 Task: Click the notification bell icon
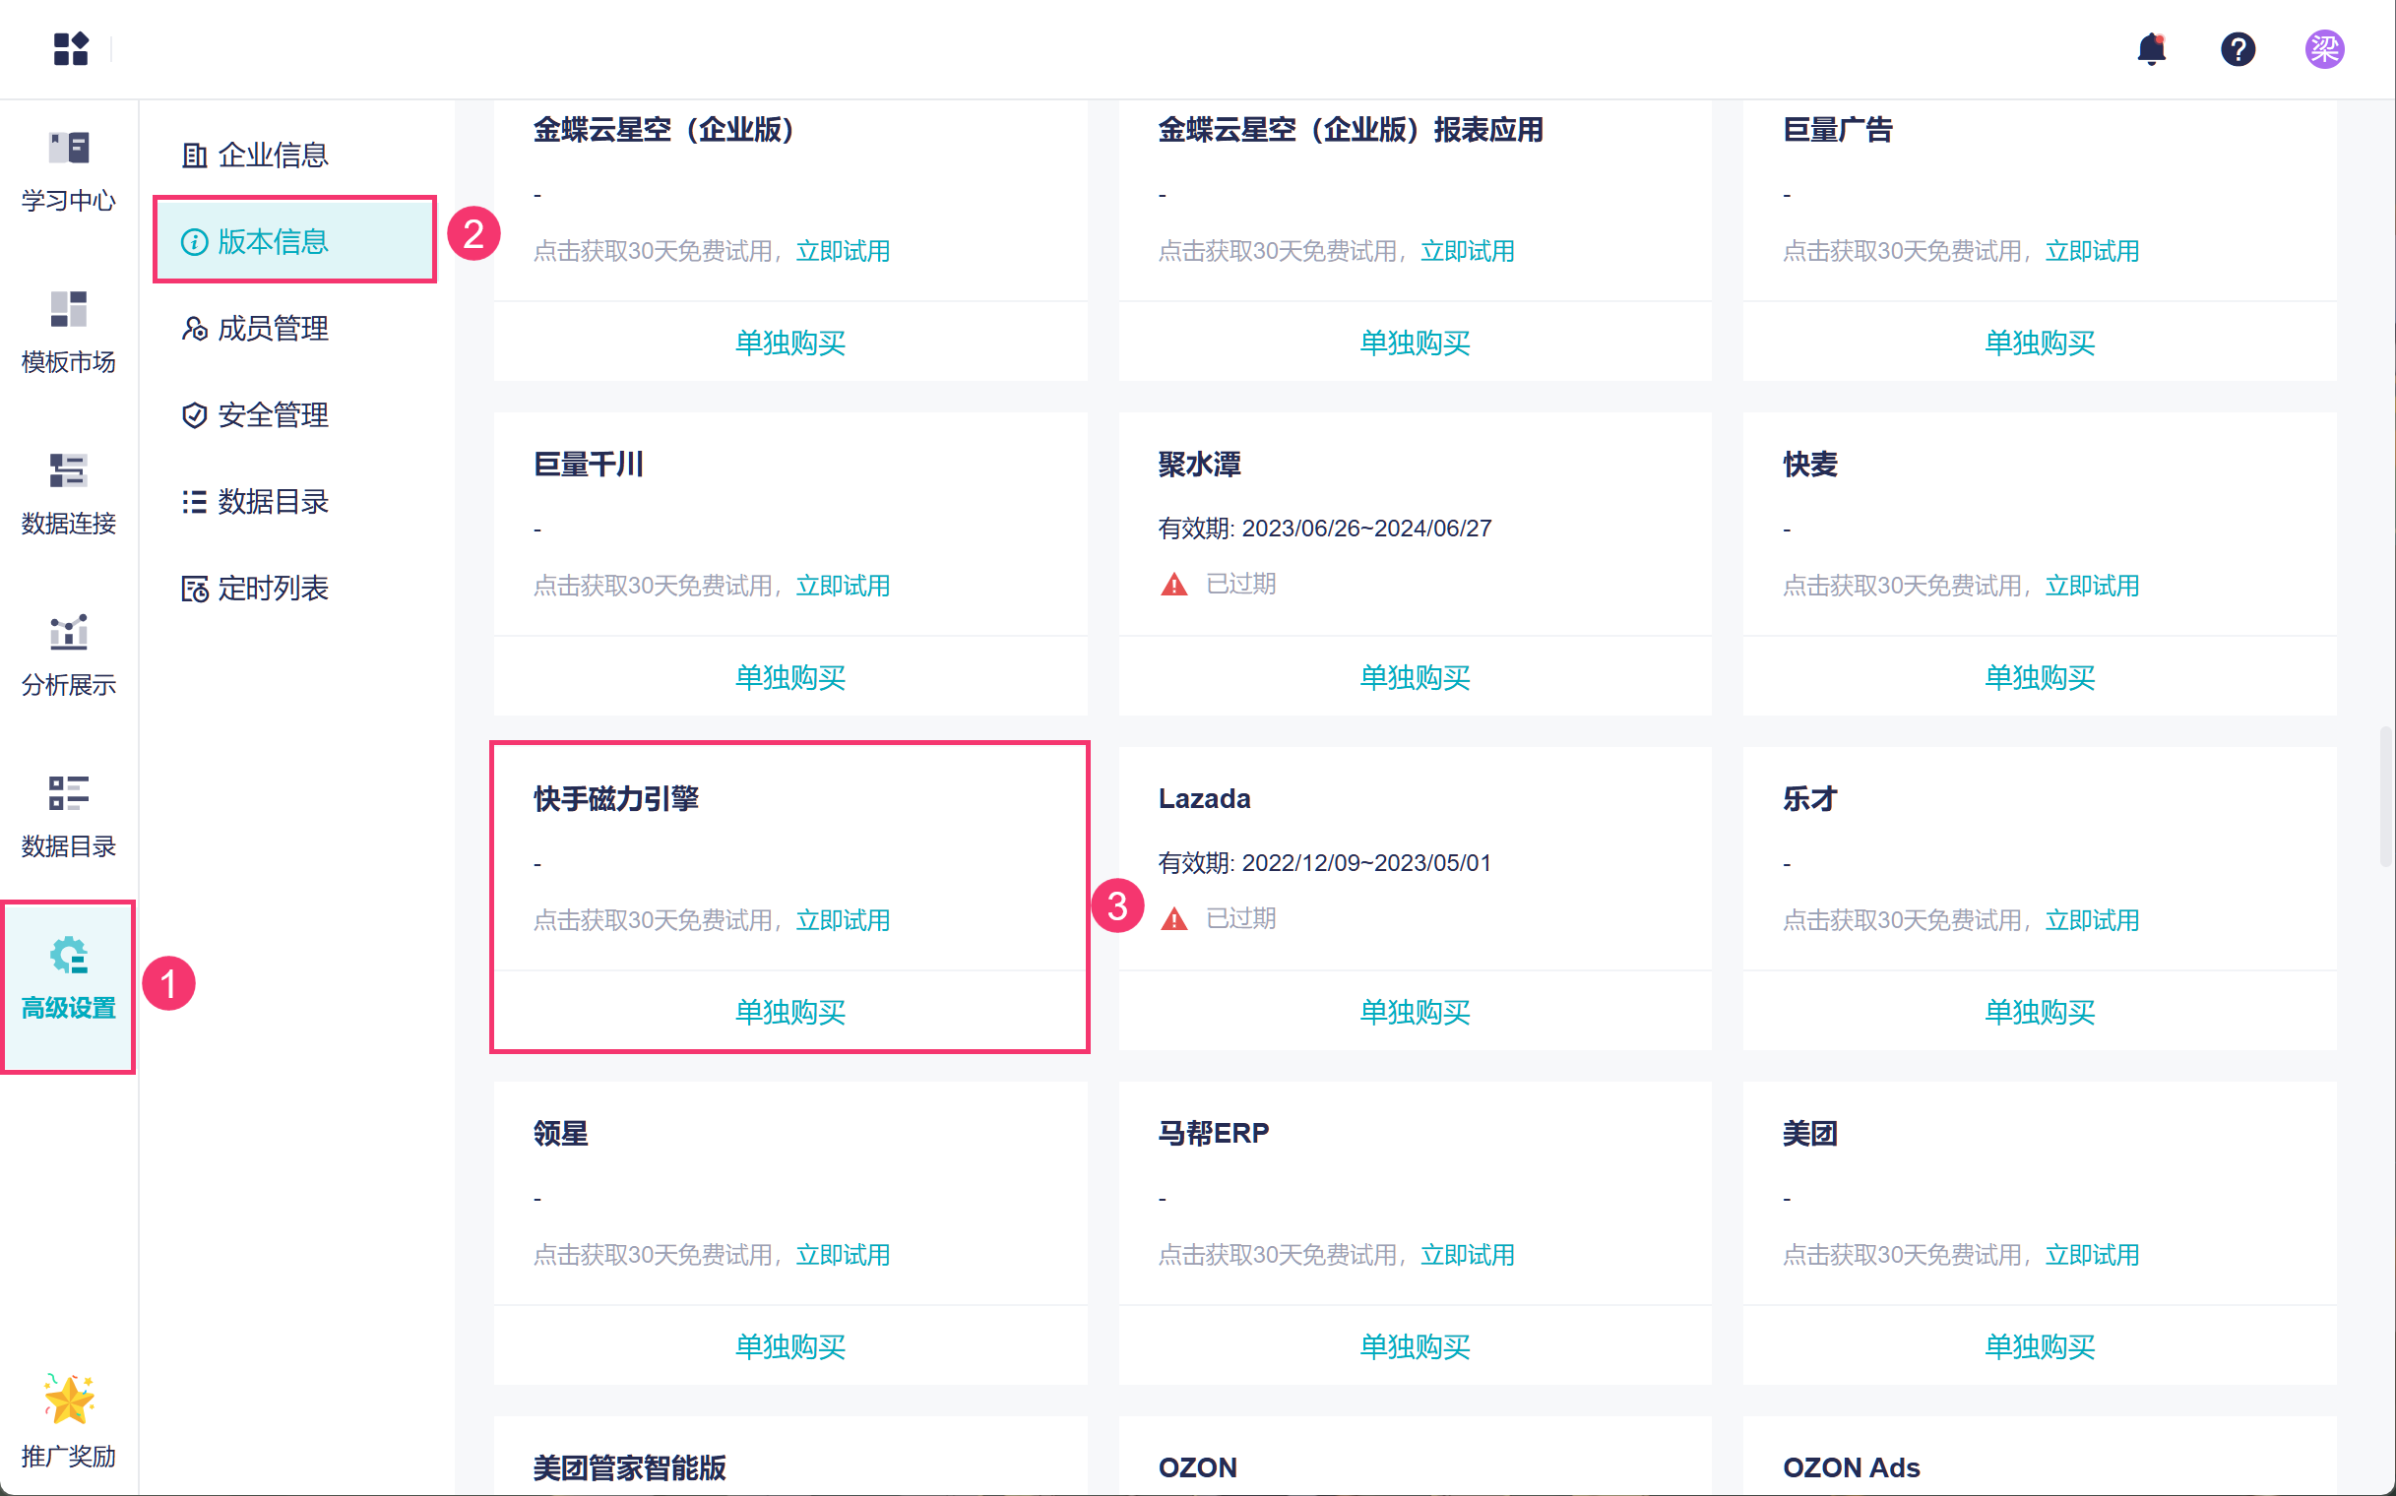2151,48
